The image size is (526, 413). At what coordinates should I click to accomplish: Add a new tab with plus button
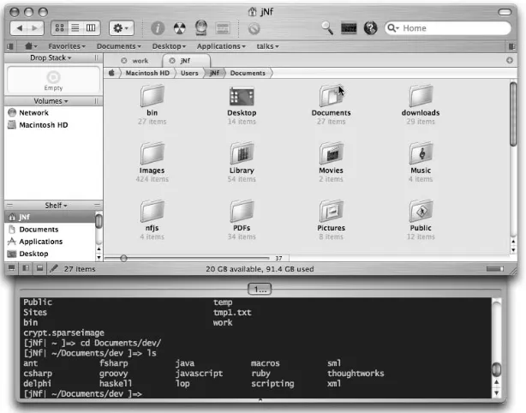(x=510, y=60)
